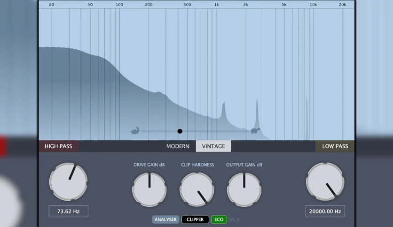Screen dimensions: 393x227
Task: Click the rabbit icon on speed slider
Action: pos(135,130)
